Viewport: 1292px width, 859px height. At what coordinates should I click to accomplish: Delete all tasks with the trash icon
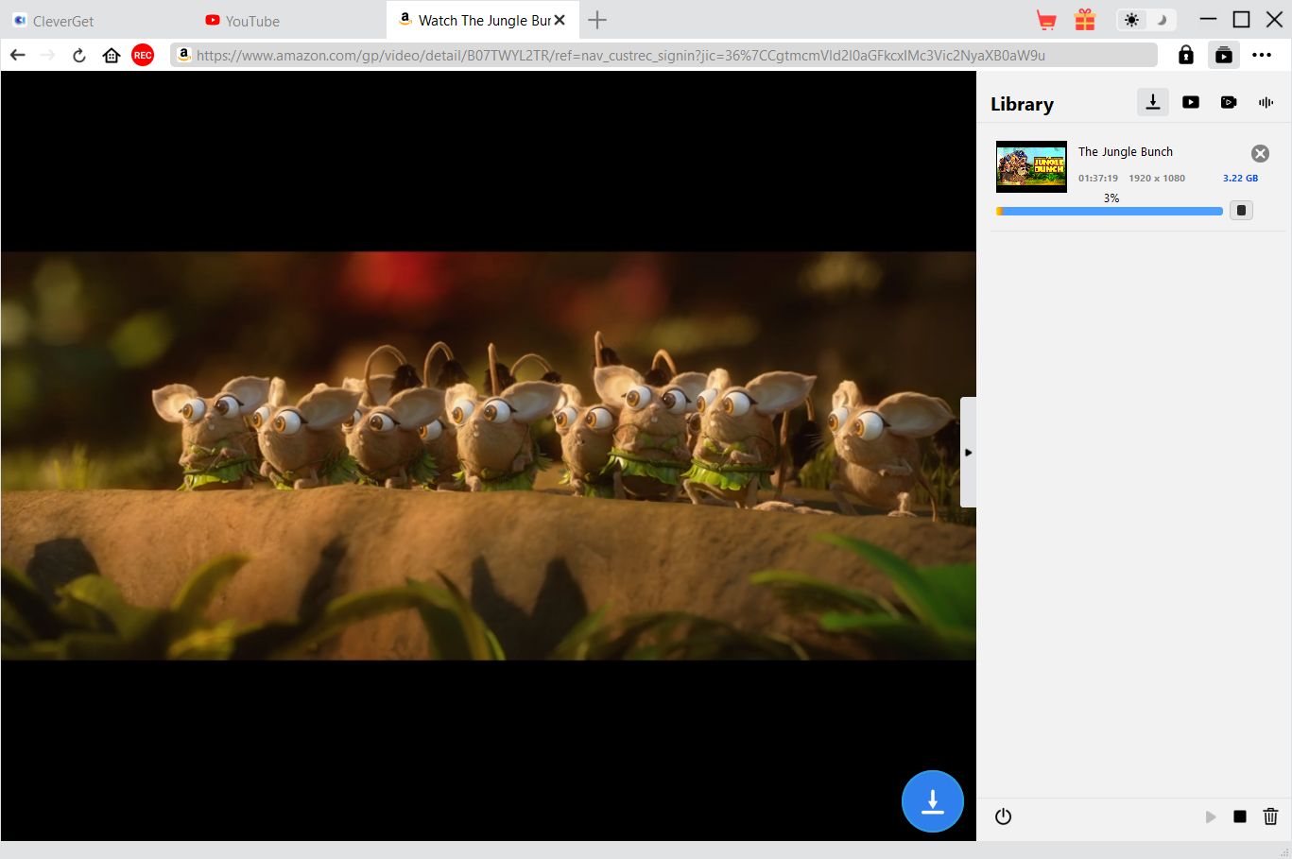click(x=1271, y=816)
